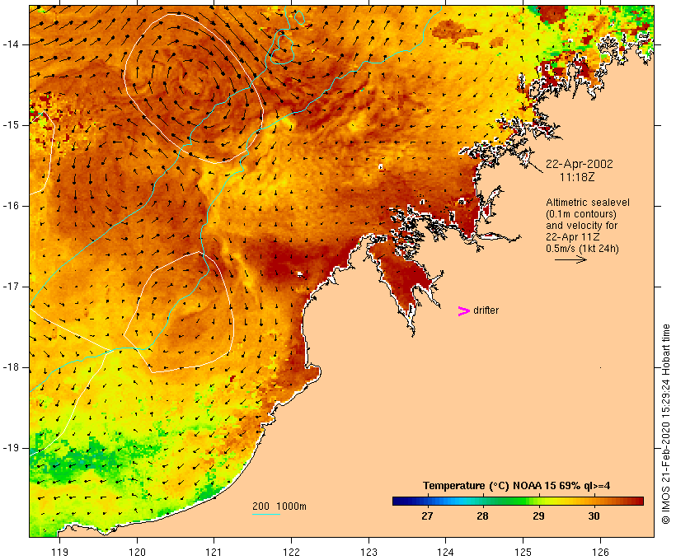
Task: Click the latitude axis label '-19'
Action: [x=11, y=448]
